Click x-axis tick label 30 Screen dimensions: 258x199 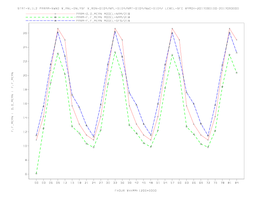pyautogui.click(x=108, y=183)
